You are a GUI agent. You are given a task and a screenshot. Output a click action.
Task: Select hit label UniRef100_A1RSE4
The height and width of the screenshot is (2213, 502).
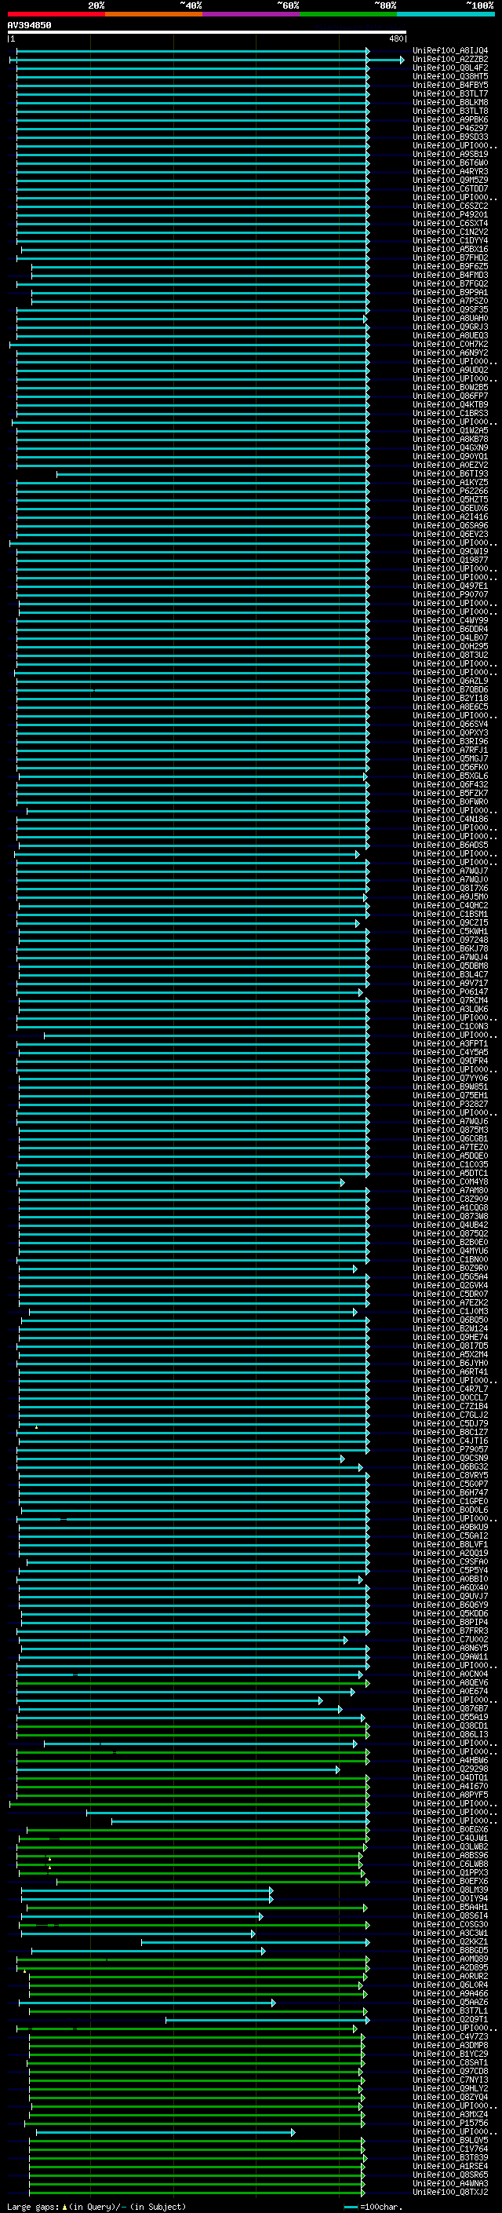coord(450,2166)
